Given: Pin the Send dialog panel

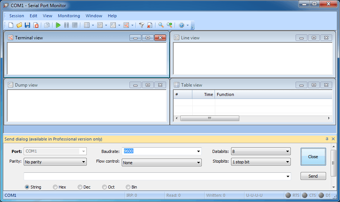Looking at the screenshot, I should click(327, 139).
